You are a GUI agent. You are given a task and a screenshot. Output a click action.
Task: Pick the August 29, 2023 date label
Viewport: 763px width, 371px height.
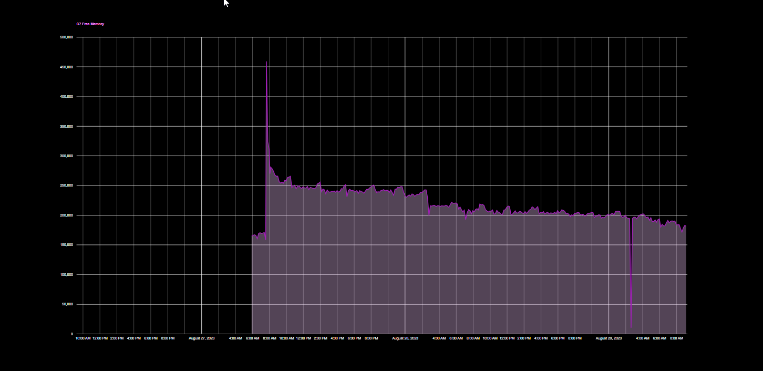(609, 338)
